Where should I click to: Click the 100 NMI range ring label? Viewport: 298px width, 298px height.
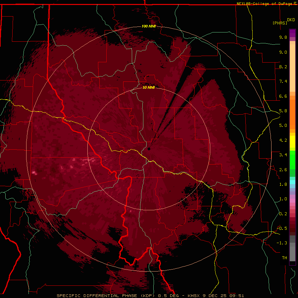[x=149, y=26]
